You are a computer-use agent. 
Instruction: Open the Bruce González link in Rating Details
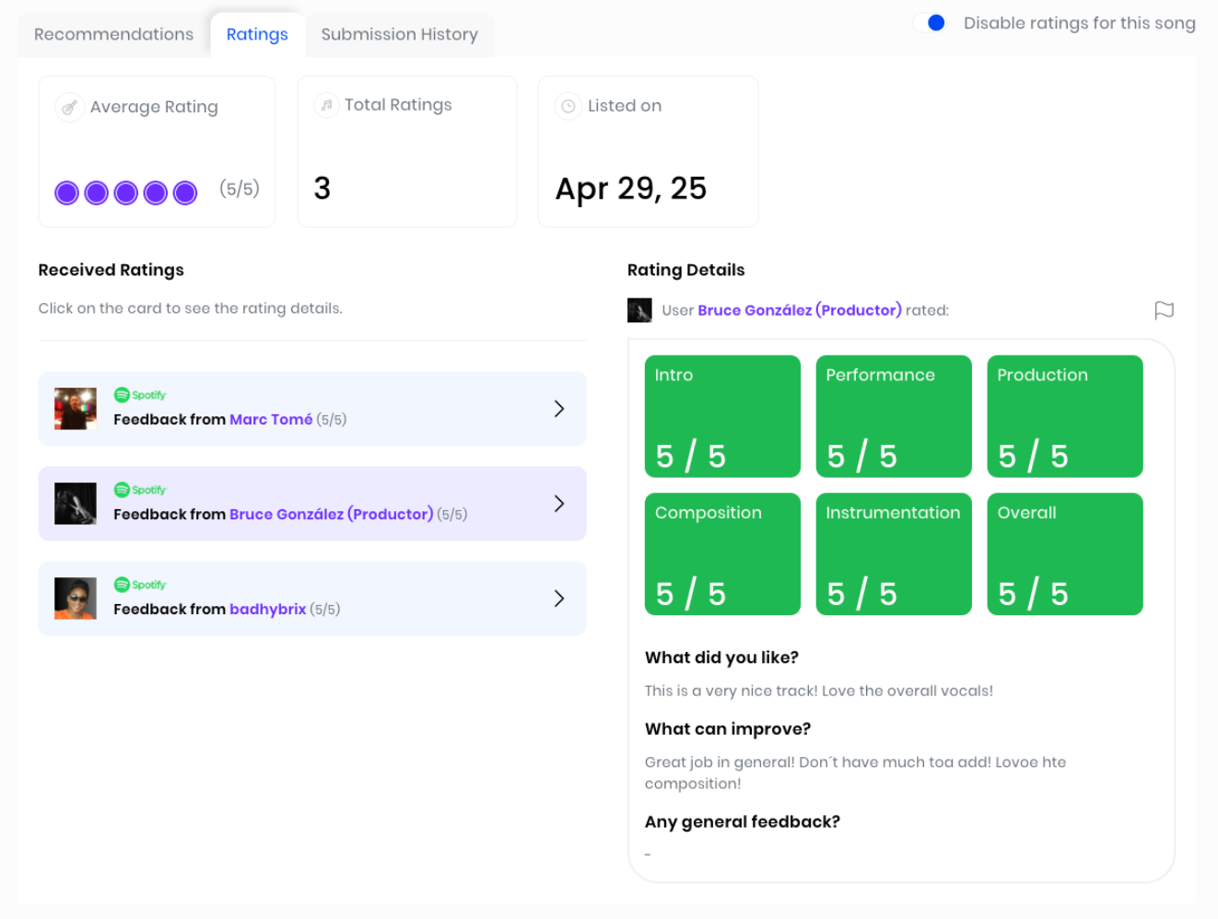click(x=800, y=310)
